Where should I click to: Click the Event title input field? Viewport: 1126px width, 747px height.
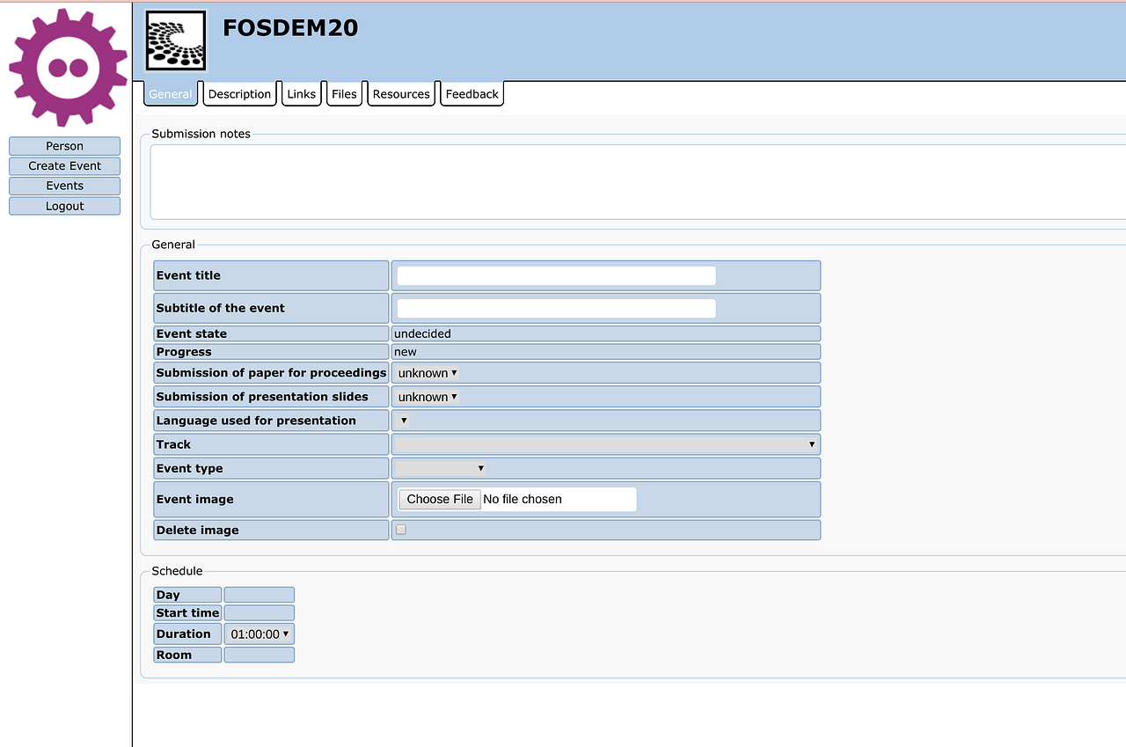[x=556, y=275]
